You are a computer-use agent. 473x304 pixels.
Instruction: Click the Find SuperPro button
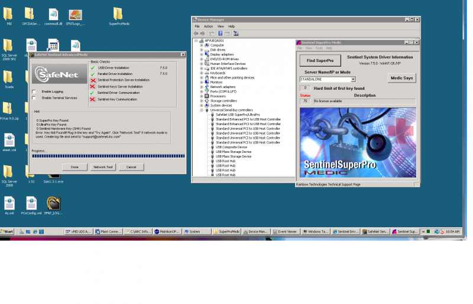[x=320, y=61]
